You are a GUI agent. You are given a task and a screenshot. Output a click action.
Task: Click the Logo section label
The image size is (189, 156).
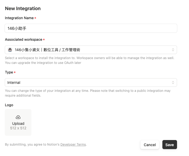click(9, 105)
